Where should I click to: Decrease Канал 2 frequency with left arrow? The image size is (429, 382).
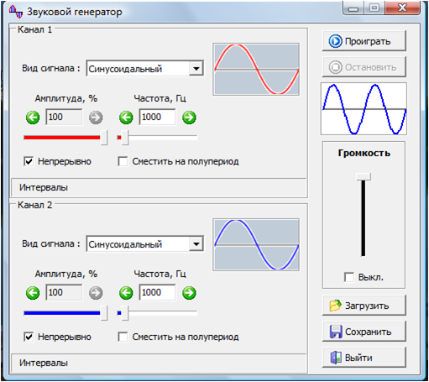[126, 293]
